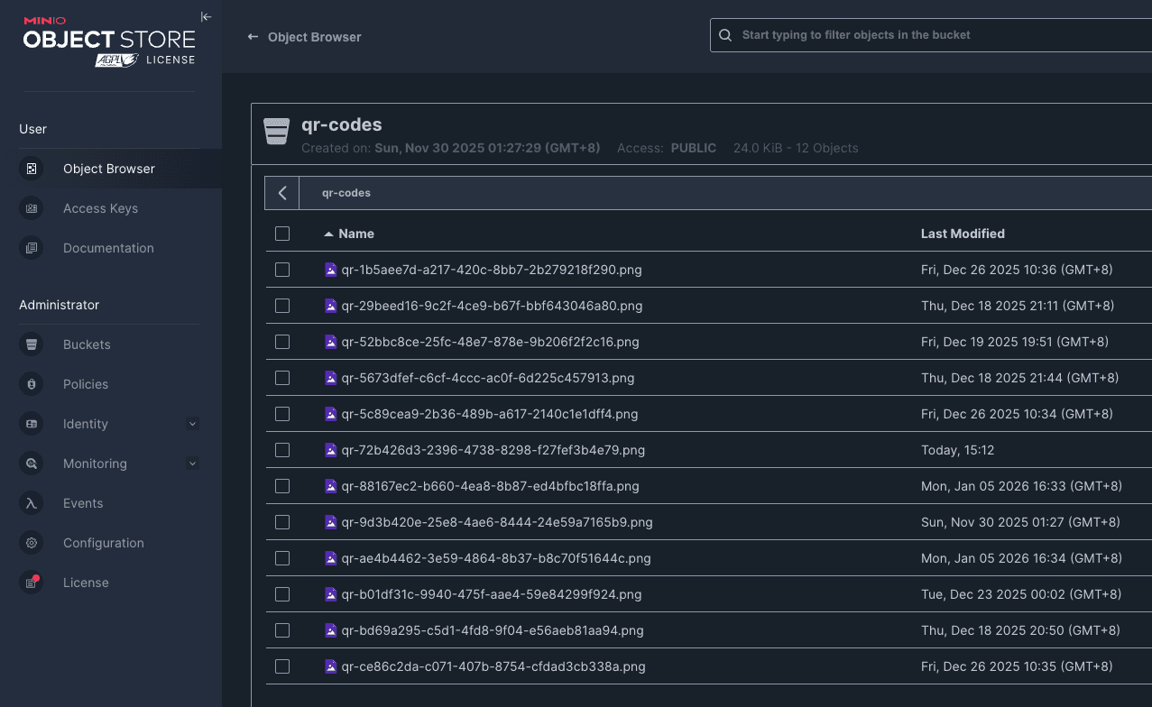Click the qr-codes bucket drum icon
Image resolution: width=1152 pixels, height=707 pixels.
[x=276, y=132]
